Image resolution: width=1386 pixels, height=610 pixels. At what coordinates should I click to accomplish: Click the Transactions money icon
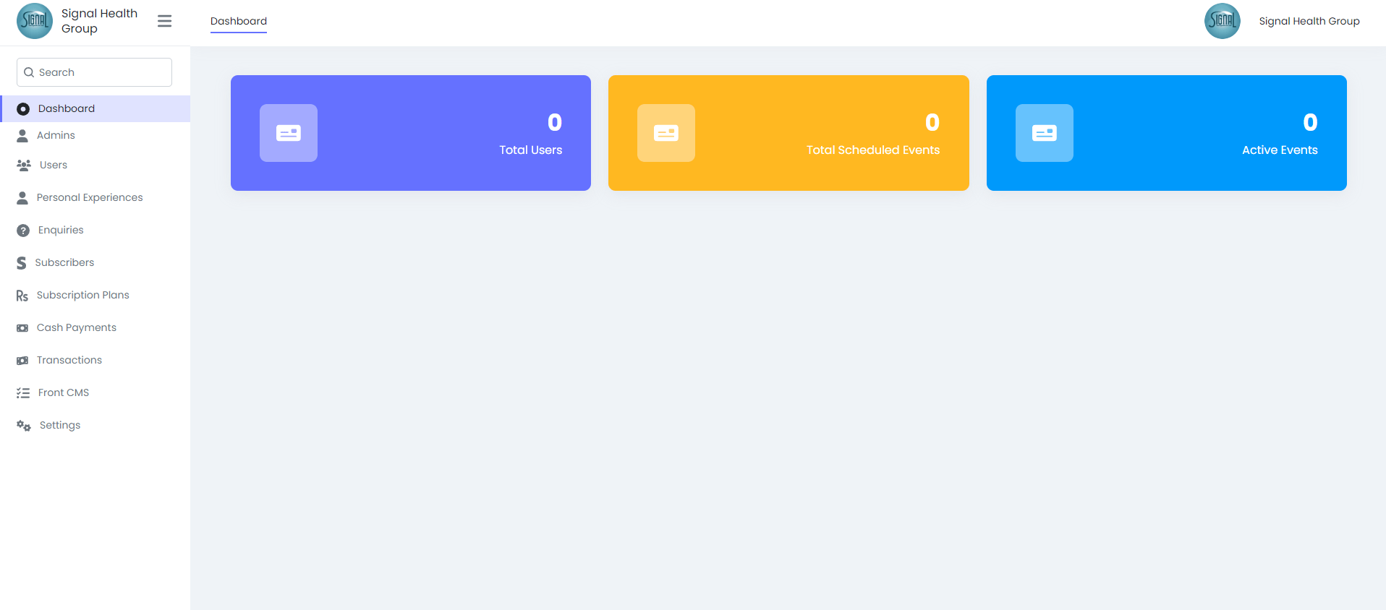(22, 361)
